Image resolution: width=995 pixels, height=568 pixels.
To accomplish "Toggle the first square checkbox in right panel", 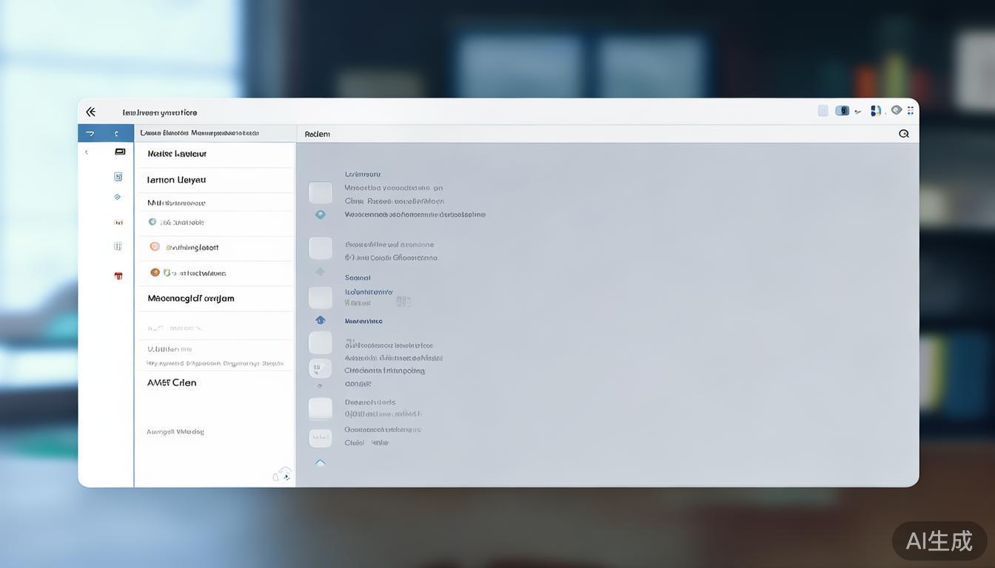I will click(x=320, y=192).
